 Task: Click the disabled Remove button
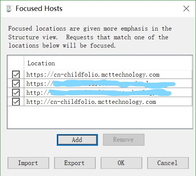point(124,140)
